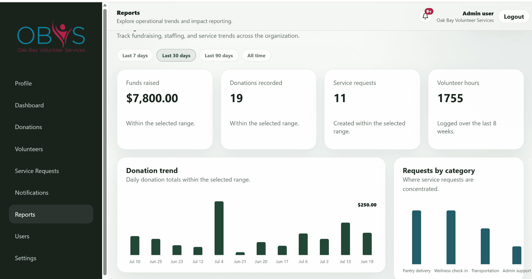This screenshot has width=532, height=279.
Task: Click the Admin support category bar
Action: [517, 255]
